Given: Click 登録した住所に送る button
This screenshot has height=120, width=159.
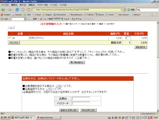Looking at the screenshot, I should tap(69, 110).
